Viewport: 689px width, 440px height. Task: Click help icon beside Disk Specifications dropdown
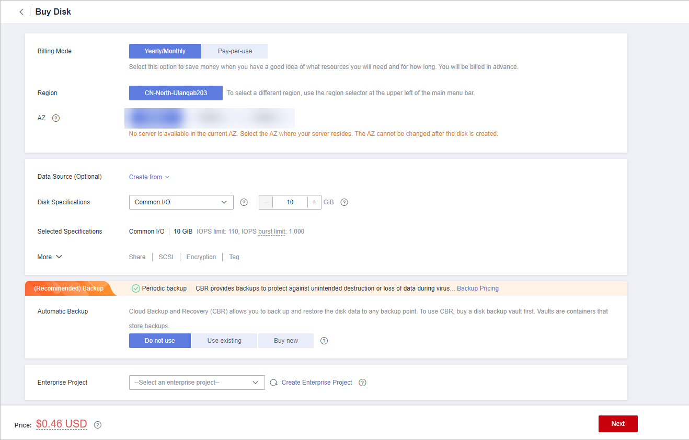pos(244,202)
